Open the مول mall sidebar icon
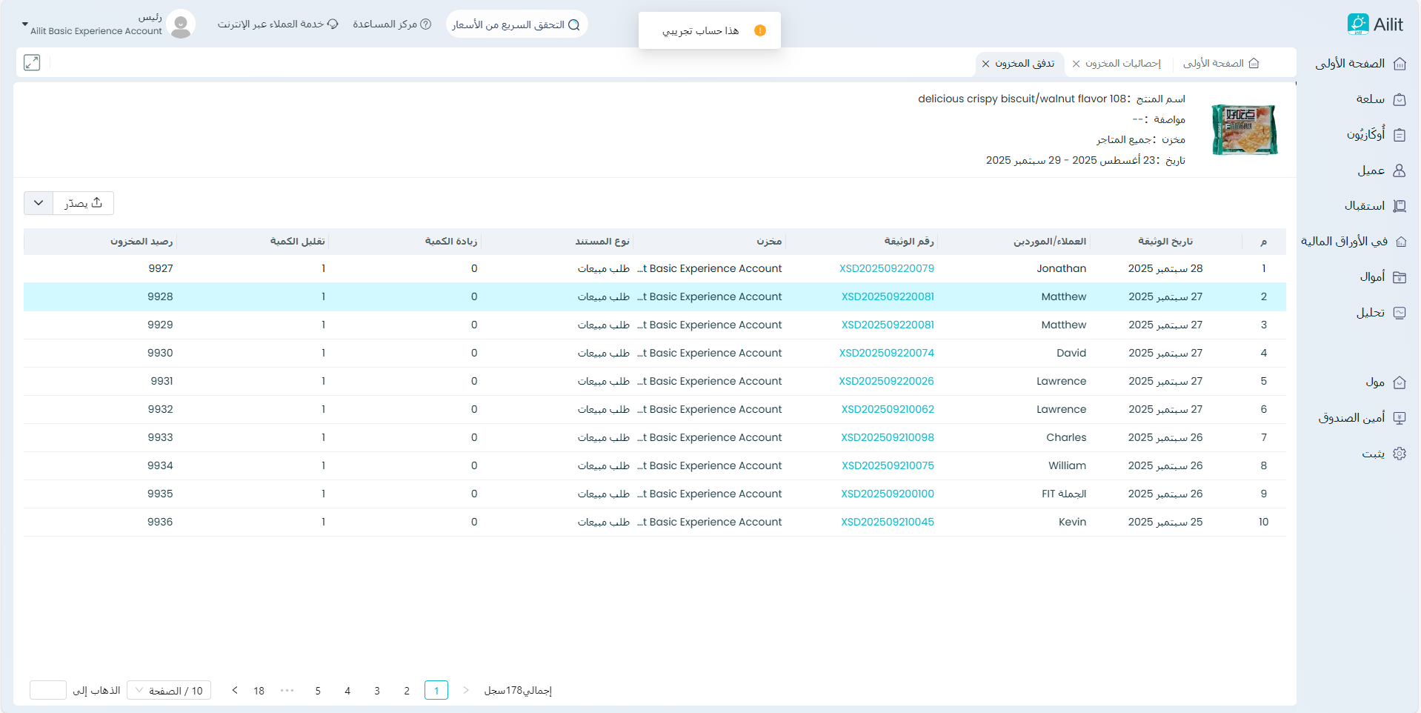Screen dimensions: 1421x713 [1399, 382]
